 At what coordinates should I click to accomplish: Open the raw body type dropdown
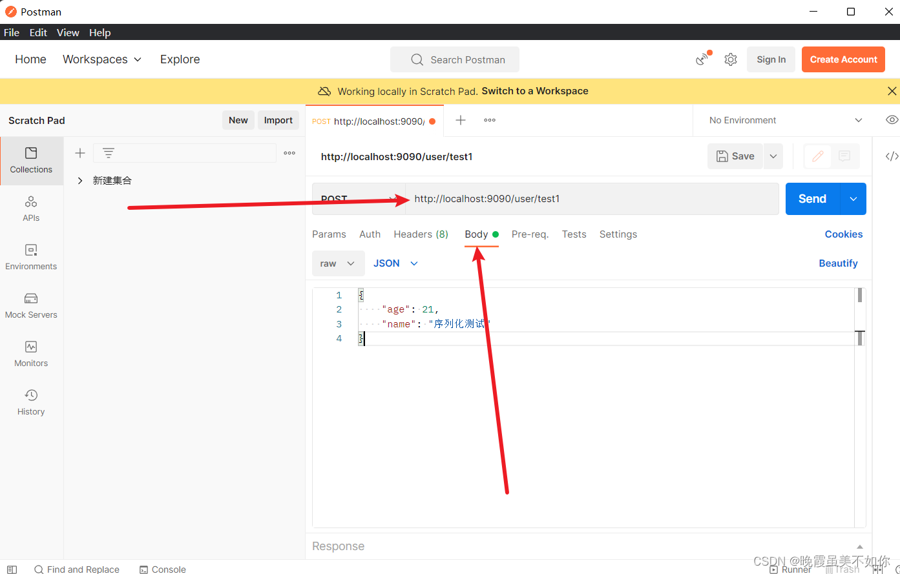pos(338,263)
